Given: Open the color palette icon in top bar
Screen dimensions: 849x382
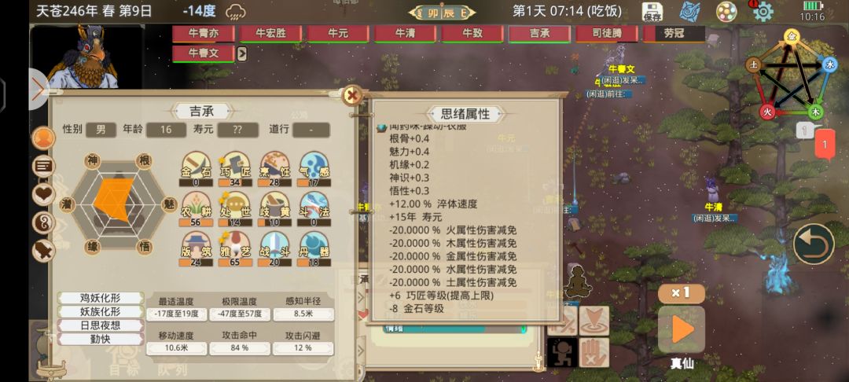Looking at the screenshot, I should click(726, 11).
